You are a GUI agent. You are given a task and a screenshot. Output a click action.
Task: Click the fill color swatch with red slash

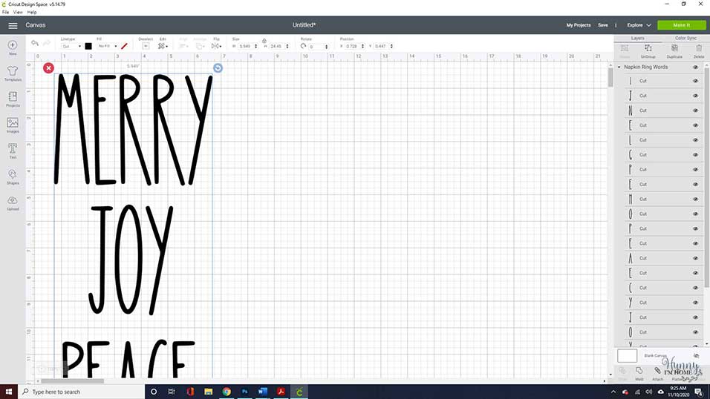point(124,46)
